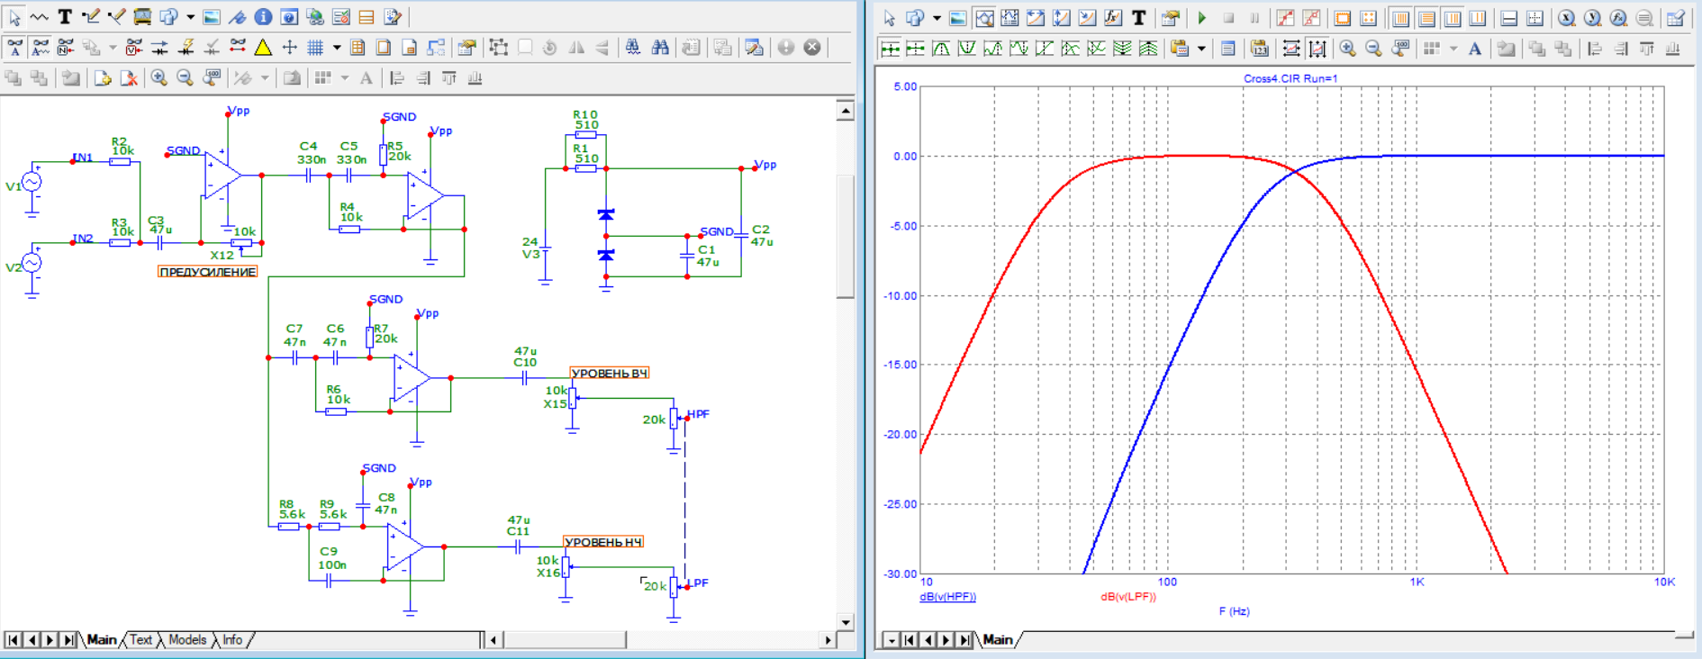Screen dimensions: 1702x659
Task: Open schematic Properties icon
Action: [466, 47]
